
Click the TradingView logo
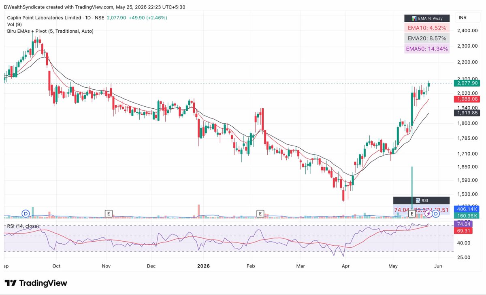point(36,283)
